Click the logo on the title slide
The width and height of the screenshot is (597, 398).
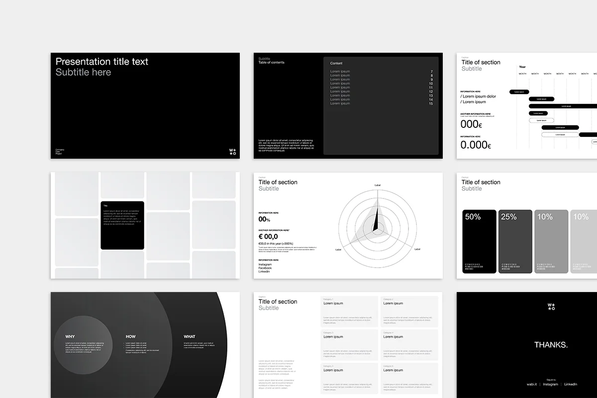(232, 152)
